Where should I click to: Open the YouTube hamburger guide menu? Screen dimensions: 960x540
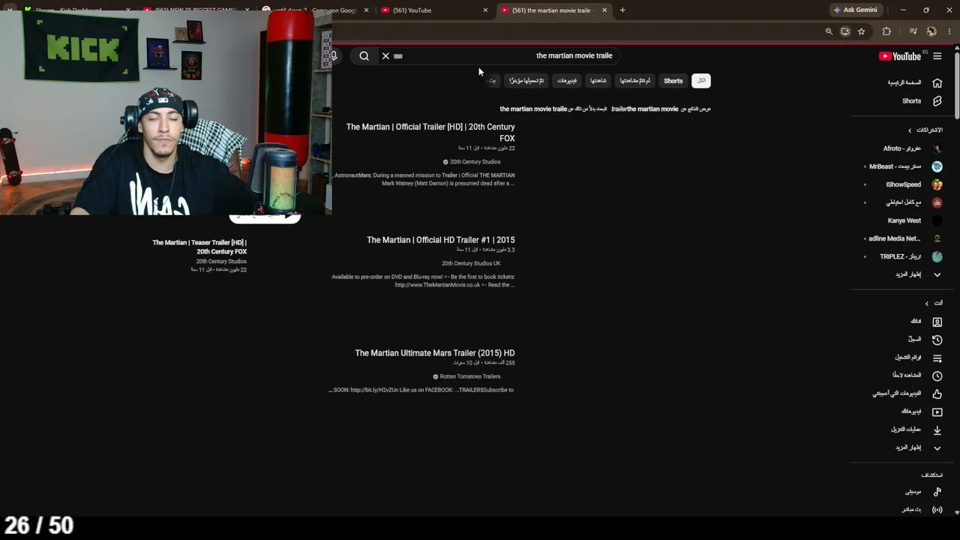pyautogui.click(x=937, y=56)
